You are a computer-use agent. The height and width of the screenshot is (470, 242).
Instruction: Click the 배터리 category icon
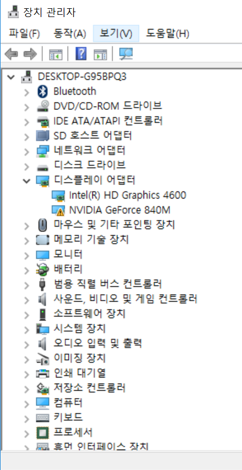(x=42, y=269)
